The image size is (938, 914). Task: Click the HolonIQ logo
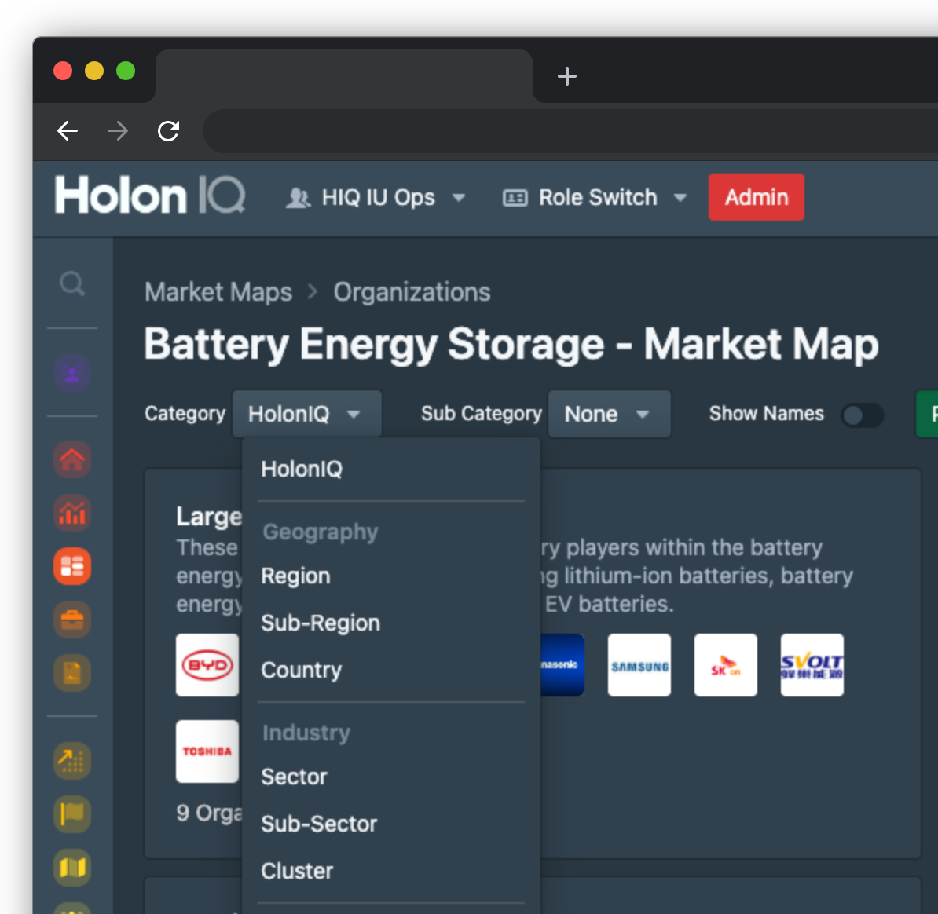tap(149, 195)
